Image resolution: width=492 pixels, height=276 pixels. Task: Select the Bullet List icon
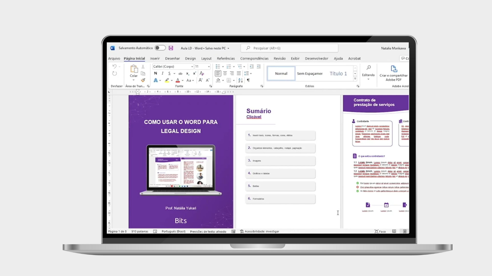point(218,66)
